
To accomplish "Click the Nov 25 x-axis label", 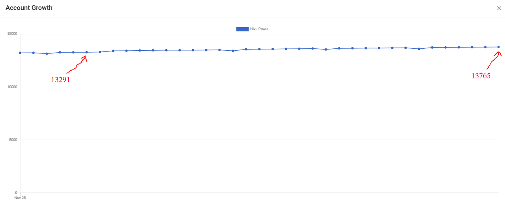I will click(20, 198).
